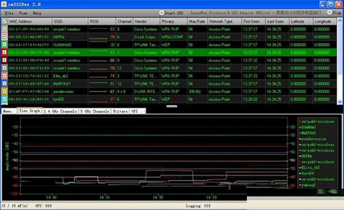This screenshot has height=210, width=344.
Task: Open the Help menu
Action: pos(37,13)
